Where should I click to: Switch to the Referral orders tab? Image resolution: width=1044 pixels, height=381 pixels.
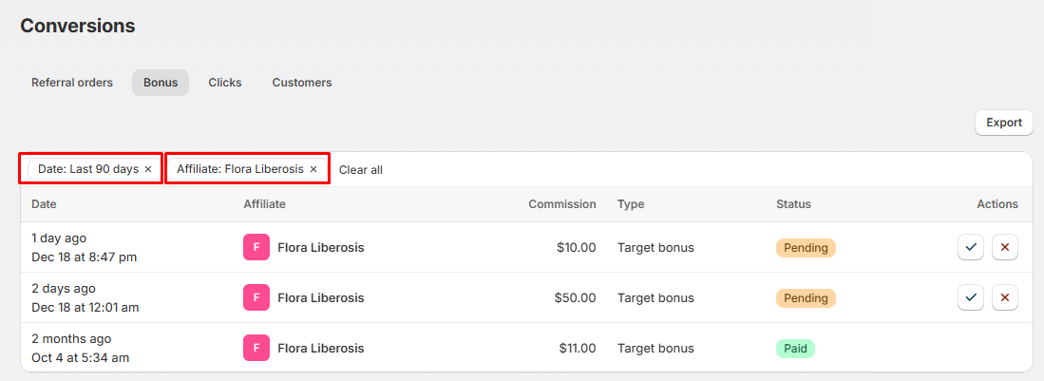tap(72, 83)
